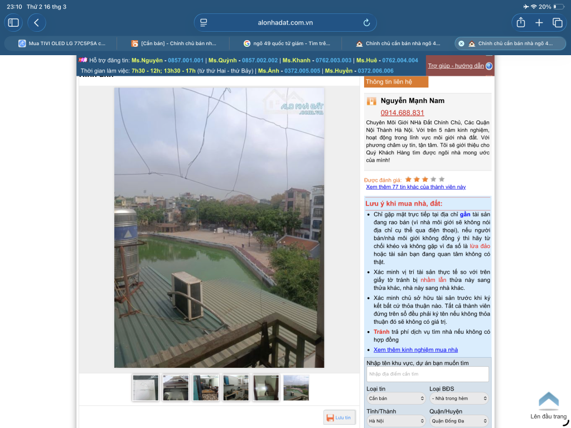Screen dimensions: 571x428
Task: Open the Quận/Huyện dropdown
Action: (459, 421)
